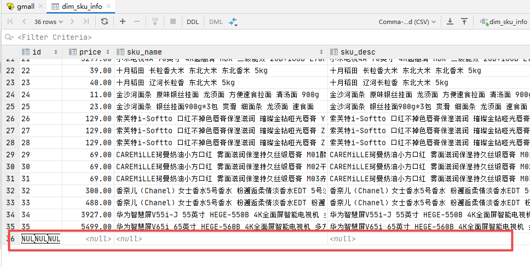Viewport: 530px width, 267px height.
Task: Click the sku_desc column header
Action: pos(429,52)
